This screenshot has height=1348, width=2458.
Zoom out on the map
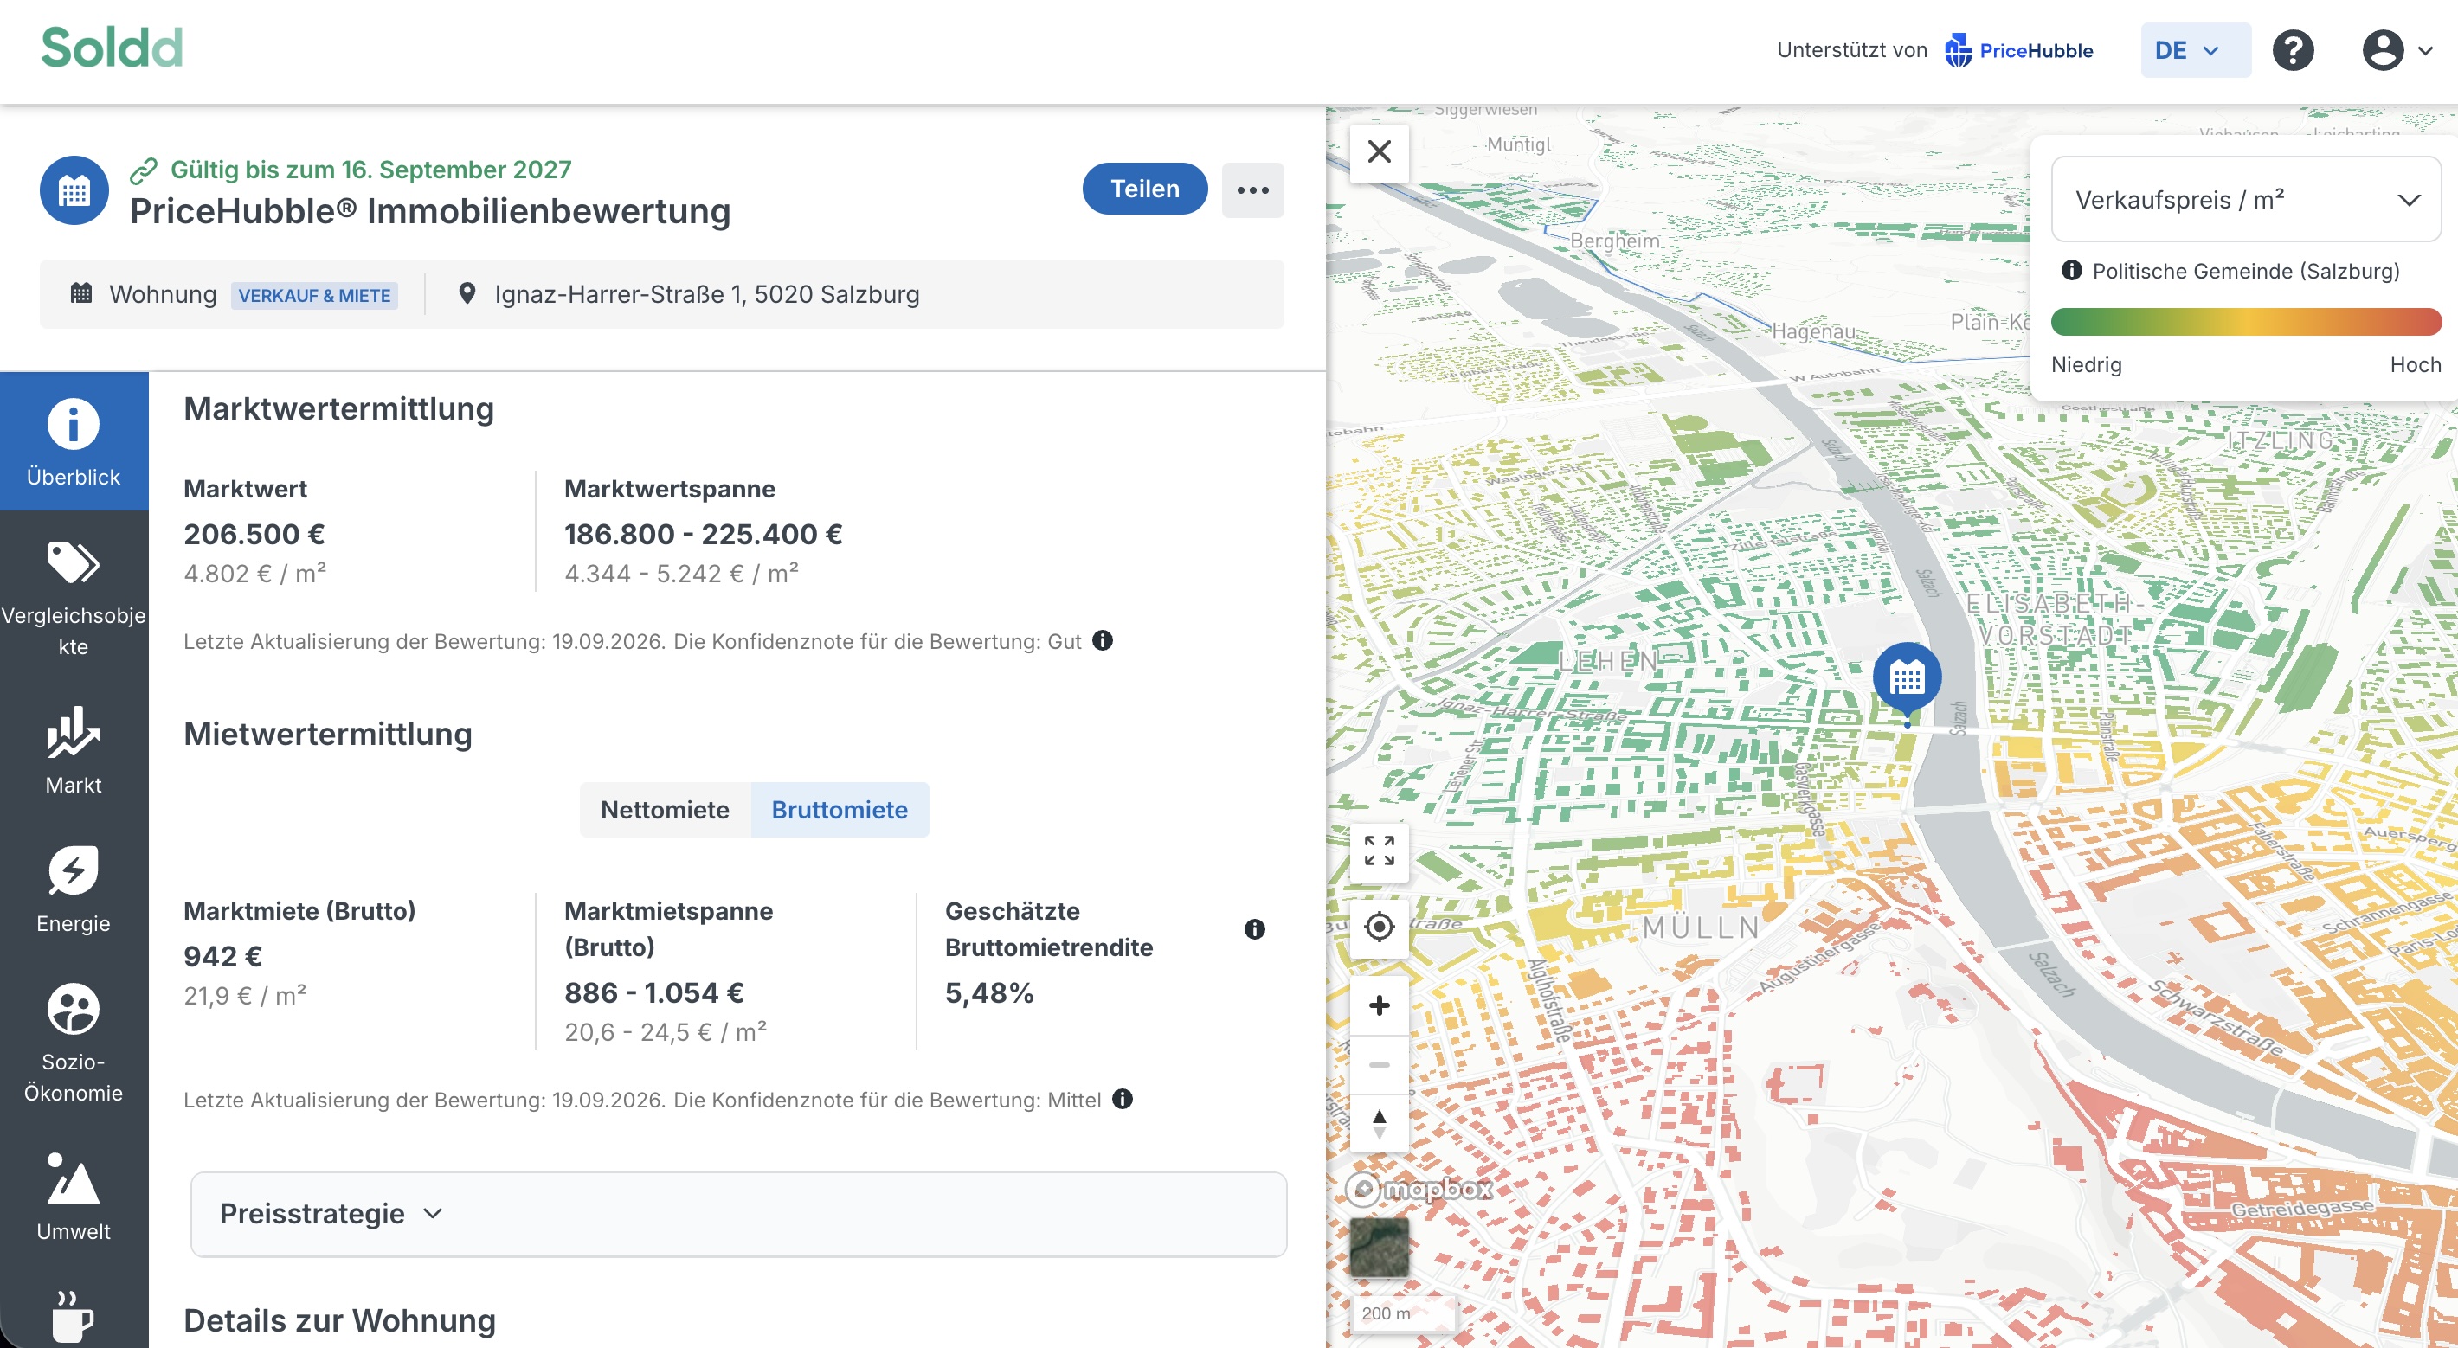1379,1063
